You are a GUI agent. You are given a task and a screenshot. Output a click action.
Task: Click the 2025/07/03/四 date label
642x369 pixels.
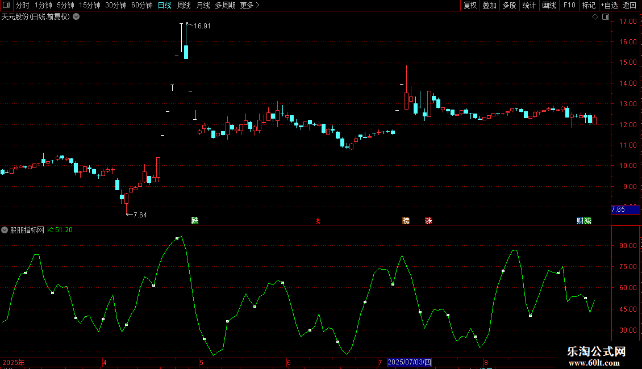tap(409, 362)
